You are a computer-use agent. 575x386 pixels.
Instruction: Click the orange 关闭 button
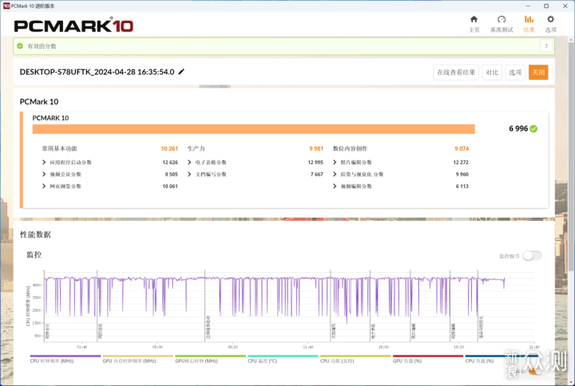pyautogui.click(x=538, y=73)
